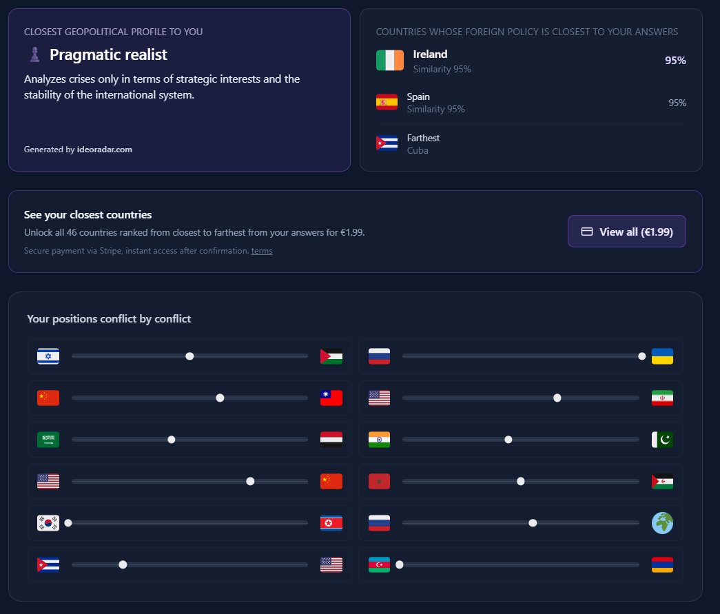Viewport: 720px width, 614px height.
Task: Click the chess pawn icon beside Pragmatic realist
Action: tap(34, 54)
